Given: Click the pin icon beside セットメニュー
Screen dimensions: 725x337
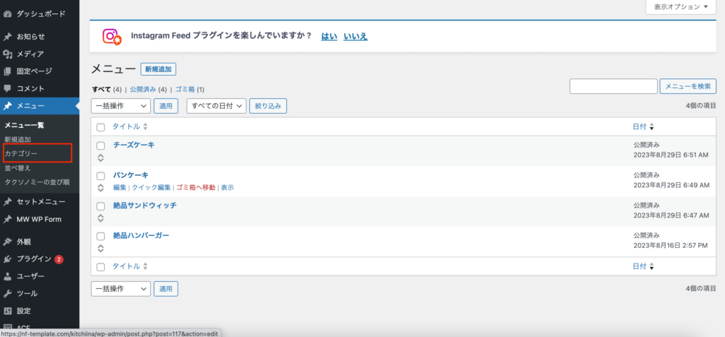Looking at the screenshot, I should coord(7,202).
